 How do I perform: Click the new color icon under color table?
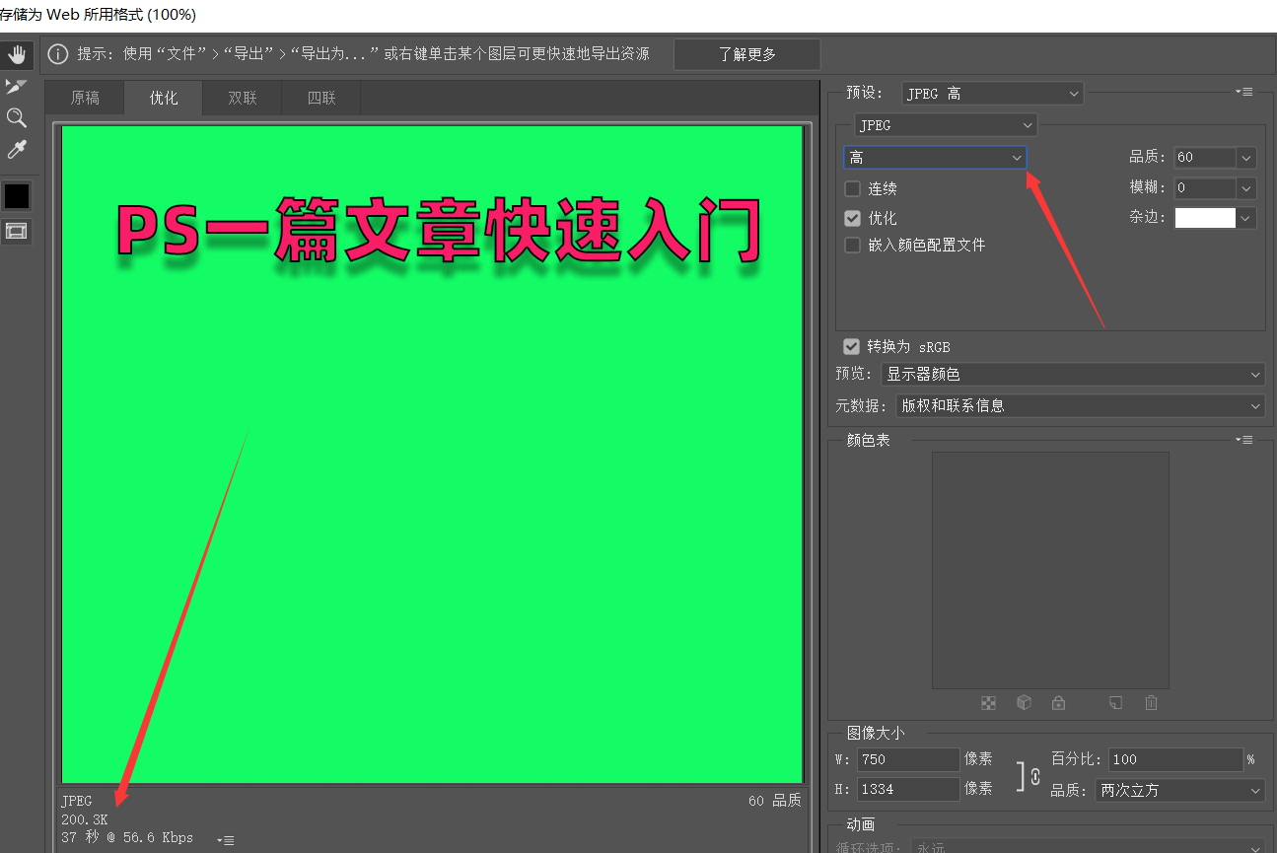coord(1115,703)
